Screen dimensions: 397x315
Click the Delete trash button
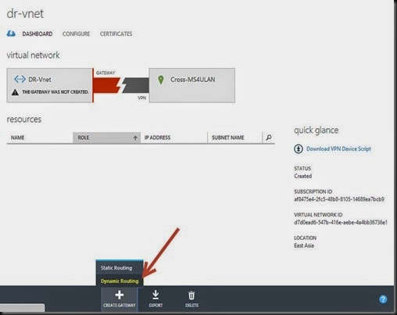(191, 299)
